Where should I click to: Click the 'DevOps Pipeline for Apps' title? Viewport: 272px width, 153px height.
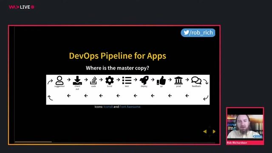(x=118, y=56)
